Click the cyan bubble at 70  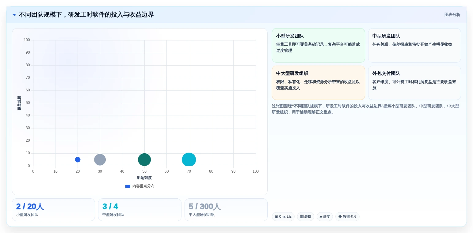pos(189,160)
